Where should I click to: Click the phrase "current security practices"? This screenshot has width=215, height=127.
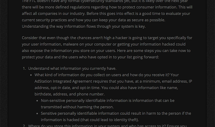(x=44, y=20)
